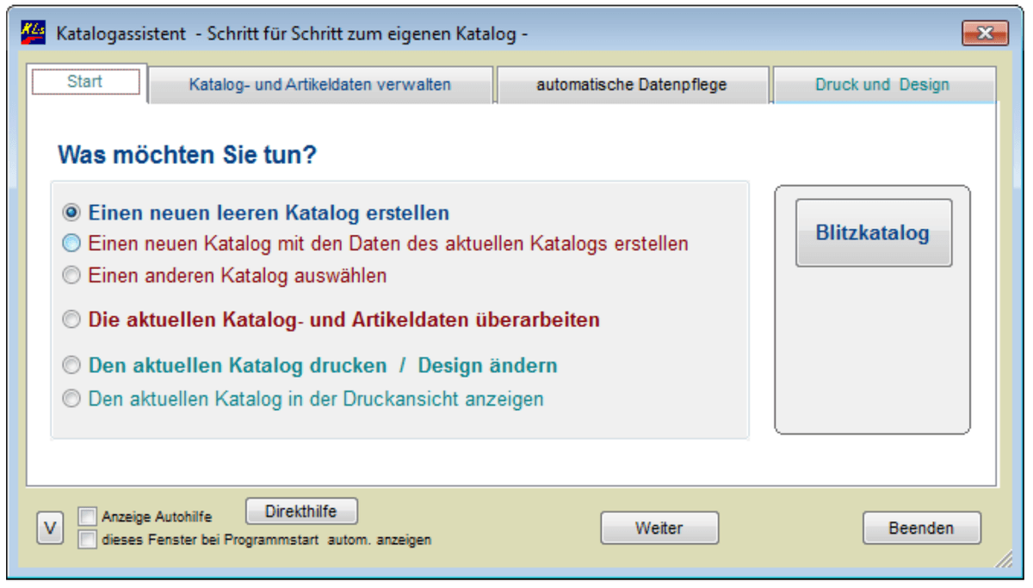Enable the 'Anzeige Autohilfe' checkbox

tap(87, 517)
